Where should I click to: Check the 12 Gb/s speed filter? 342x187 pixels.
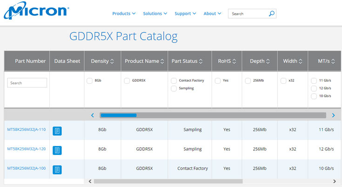tap(314, 88)
